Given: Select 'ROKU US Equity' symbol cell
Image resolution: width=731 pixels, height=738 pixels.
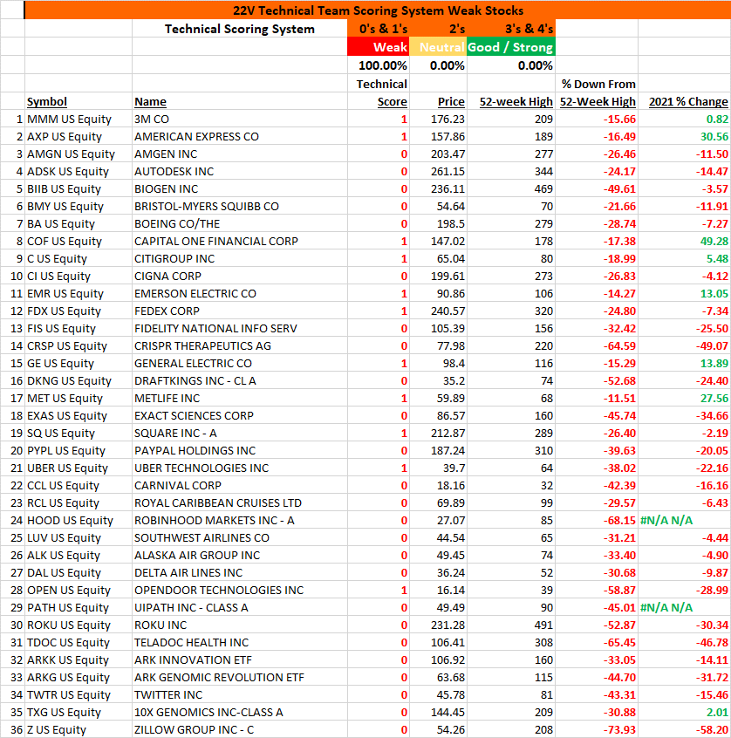Looking at the screenshot, I should (x=79, y=624).
